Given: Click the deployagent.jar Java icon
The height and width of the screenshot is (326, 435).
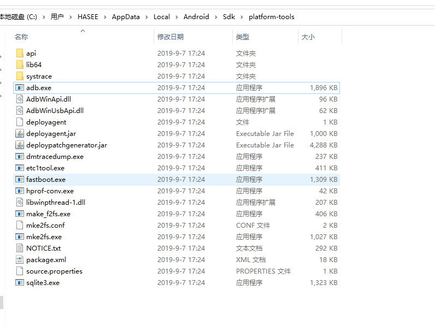Looking at the screenshot, I should 20,134.
